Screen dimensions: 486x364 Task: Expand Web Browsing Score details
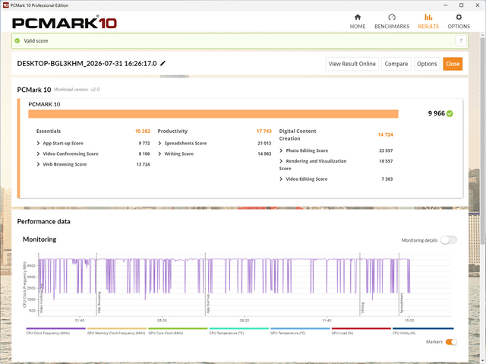(x=38, y=164)
